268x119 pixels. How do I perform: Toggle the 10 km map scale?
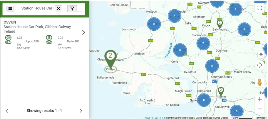point(242,118)
